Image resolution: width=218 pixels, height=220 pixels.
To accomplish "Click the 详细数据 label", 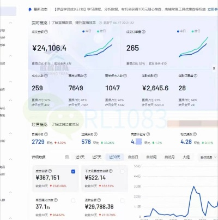I will click(39, 157).
